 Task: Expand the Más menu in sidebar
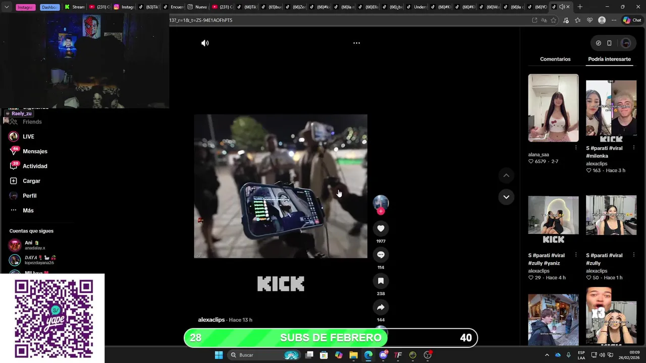pos(28,210)
